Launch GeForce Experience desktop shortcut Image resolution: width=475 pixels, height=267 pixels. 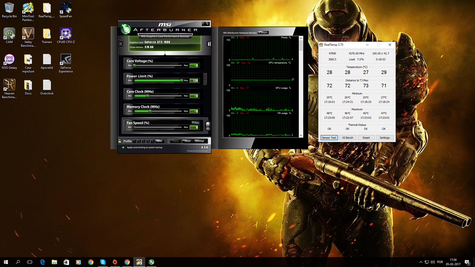coord(65,63)
